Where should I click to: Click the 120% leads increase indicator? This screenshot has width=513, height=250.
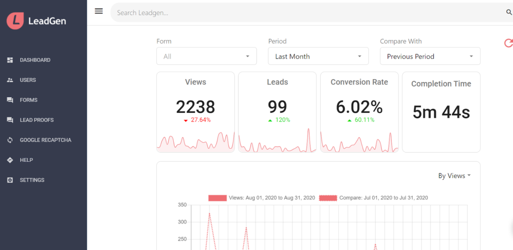pyautogui.click(x=279, y=120)
